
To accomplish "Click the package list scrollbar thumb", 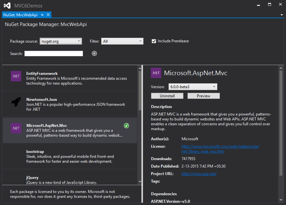I will [x=140, y=90].
